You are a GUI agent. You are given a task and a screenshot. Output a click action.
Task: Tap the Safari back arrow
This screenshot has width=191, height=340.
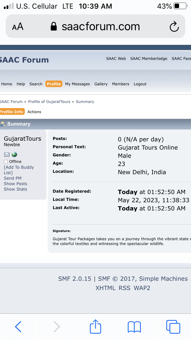point(18,327)
